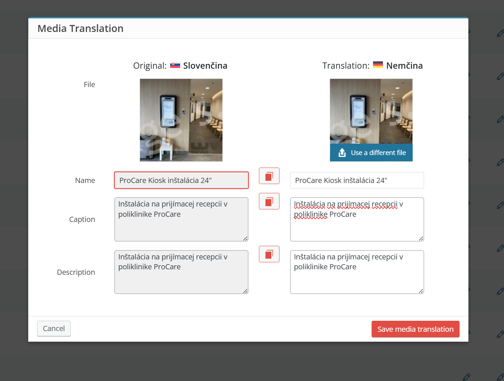The image size is (504, 381).
Task: Click the original Slovenčina image thumbnail
Action: click(181, 120)
